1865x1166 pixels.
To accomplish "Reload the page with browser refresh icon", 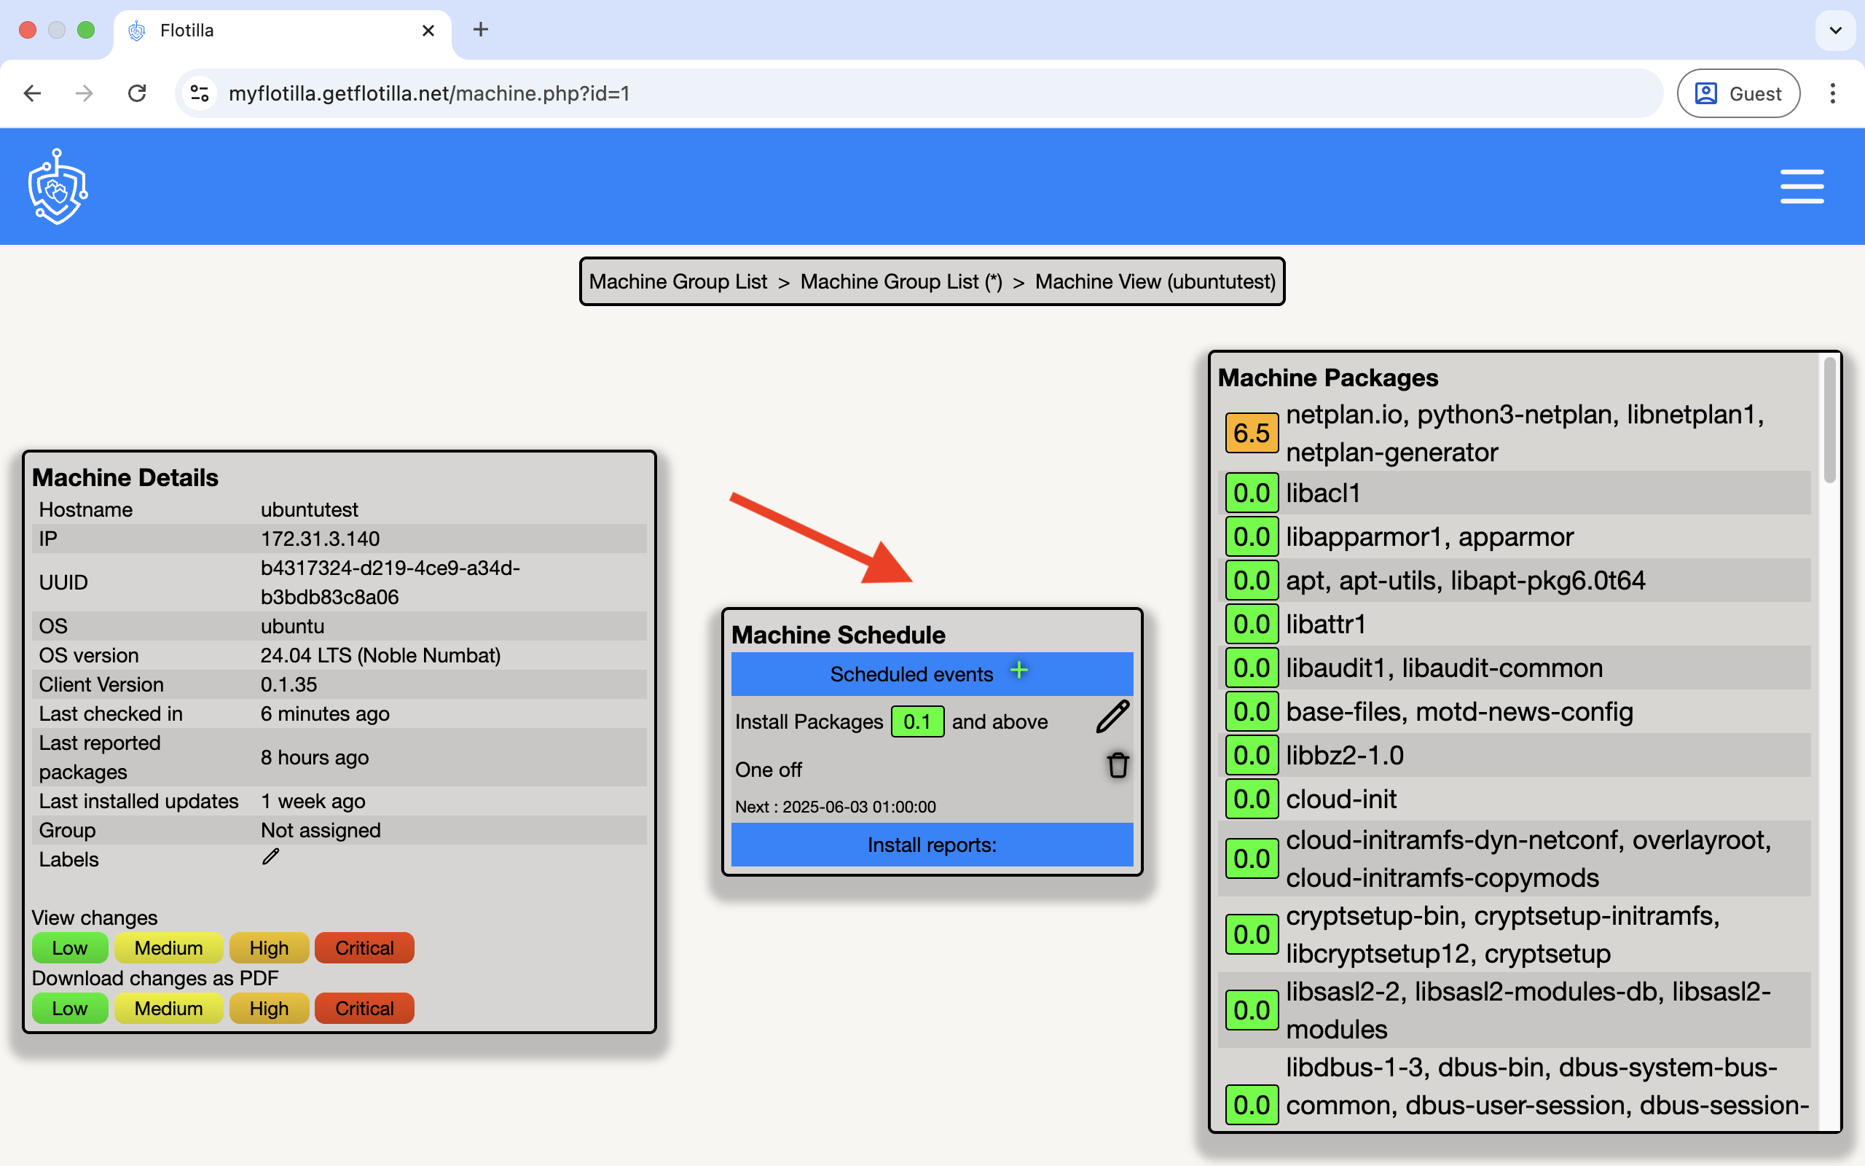I will click(x=137, y=93).
